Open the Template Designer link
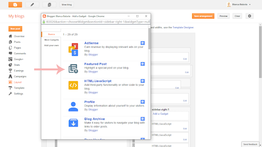The image size is (262, 147). click(183, 27)
